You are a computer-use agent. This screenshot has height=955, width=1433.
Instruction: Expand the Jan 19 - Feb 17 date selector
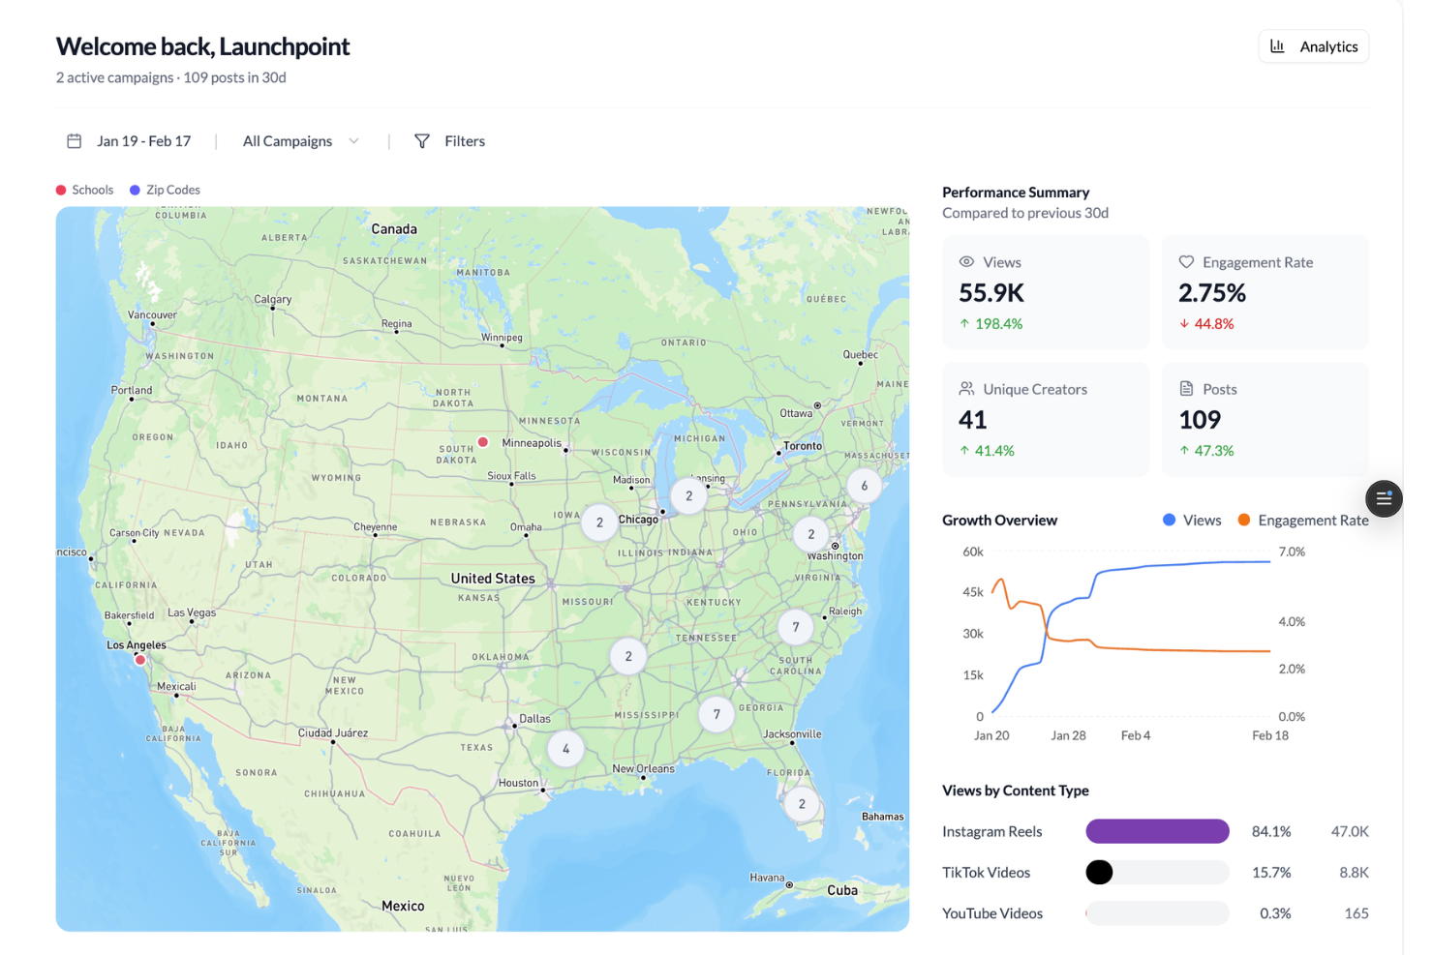click(x=142, y=140)
